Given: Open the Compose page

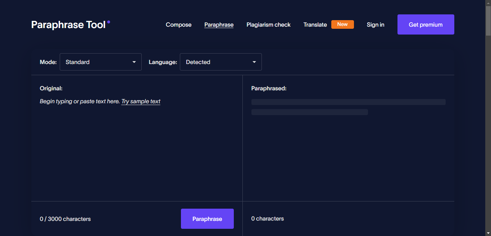Looking at the screenshot, I should [x=178, y=24].
